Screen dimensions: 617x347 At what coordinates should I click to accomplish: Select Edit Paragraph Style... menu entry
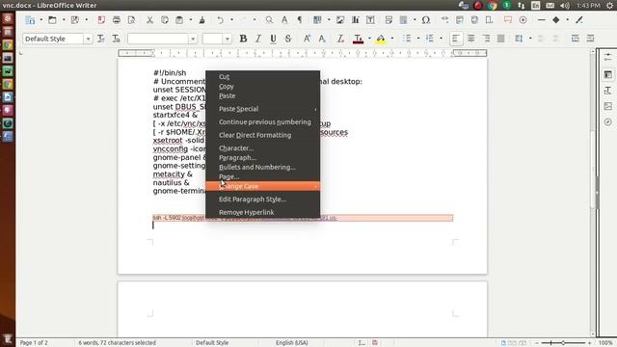click(x=263, y=200)
